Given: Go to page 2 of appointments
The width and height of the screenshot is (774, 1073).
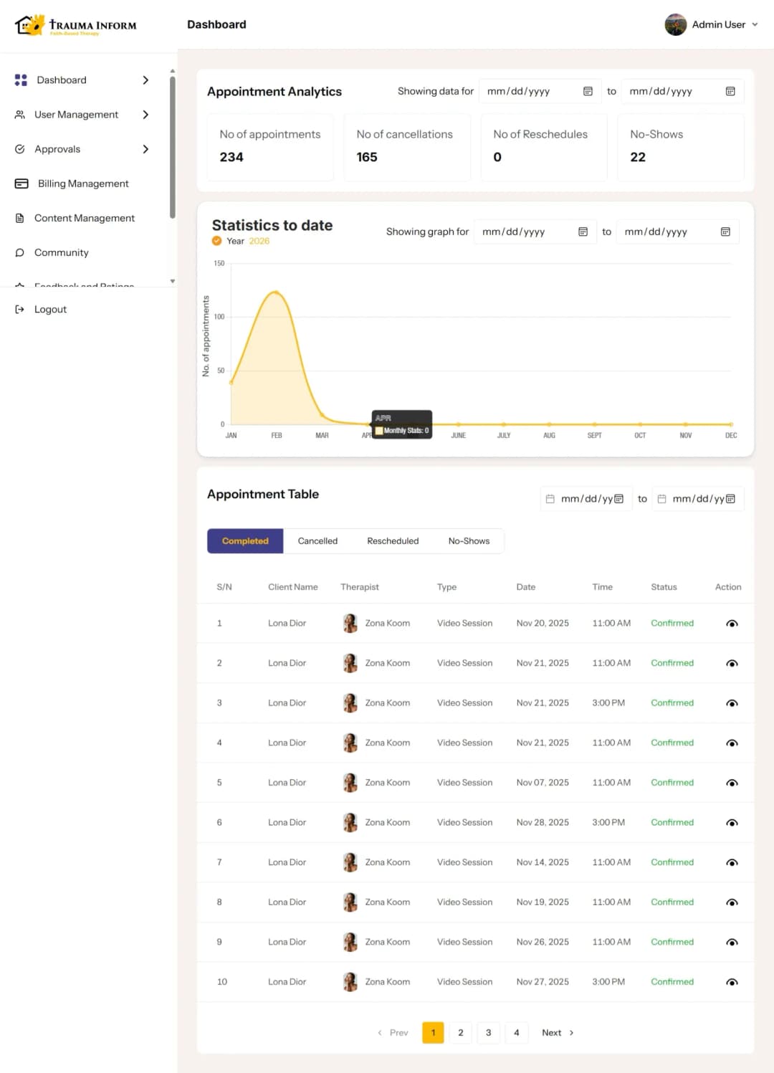Looking at the screenshot, I should (x=461, y=1033).
